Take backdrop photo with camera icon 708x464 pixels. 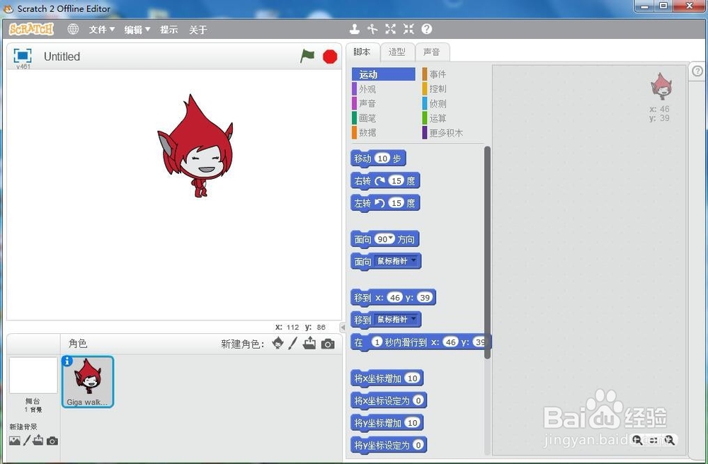coord(52,441)
